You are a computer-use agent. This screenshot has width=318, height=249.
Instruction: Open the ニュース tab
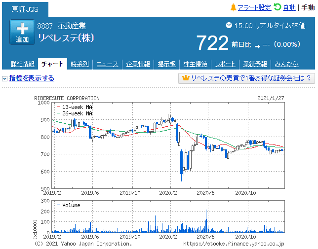pyautogui.click(x=108, y=64)
